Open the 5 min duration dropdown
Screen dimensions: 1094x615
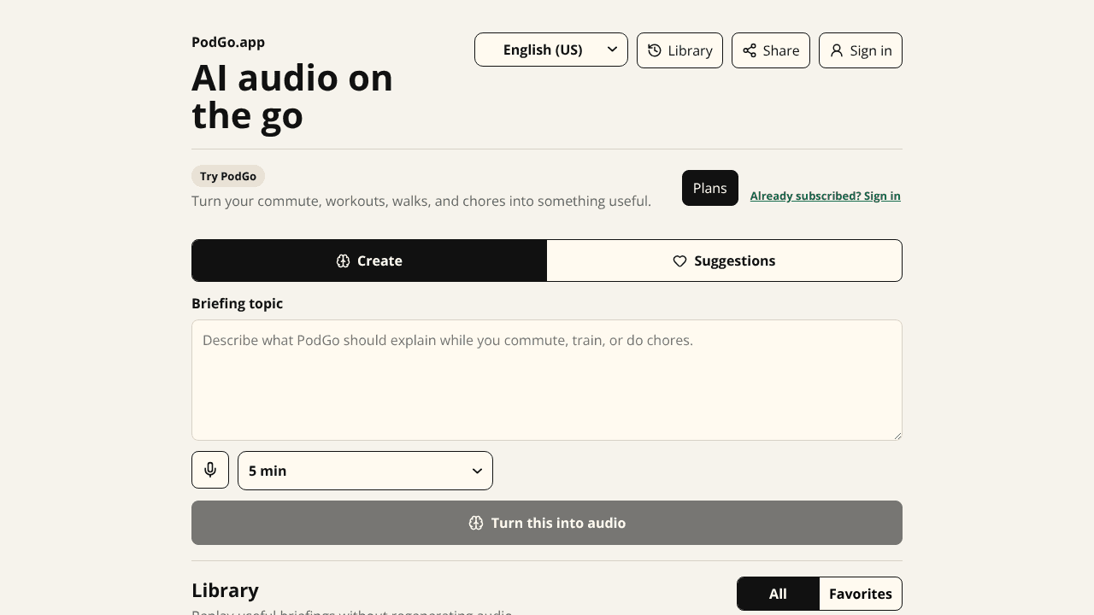[x=365, y=471]
